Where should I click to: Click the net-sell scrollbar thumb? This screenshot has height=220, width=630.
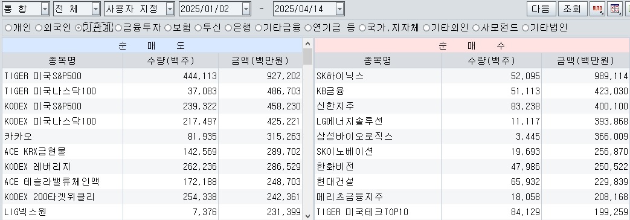point(308,56)
